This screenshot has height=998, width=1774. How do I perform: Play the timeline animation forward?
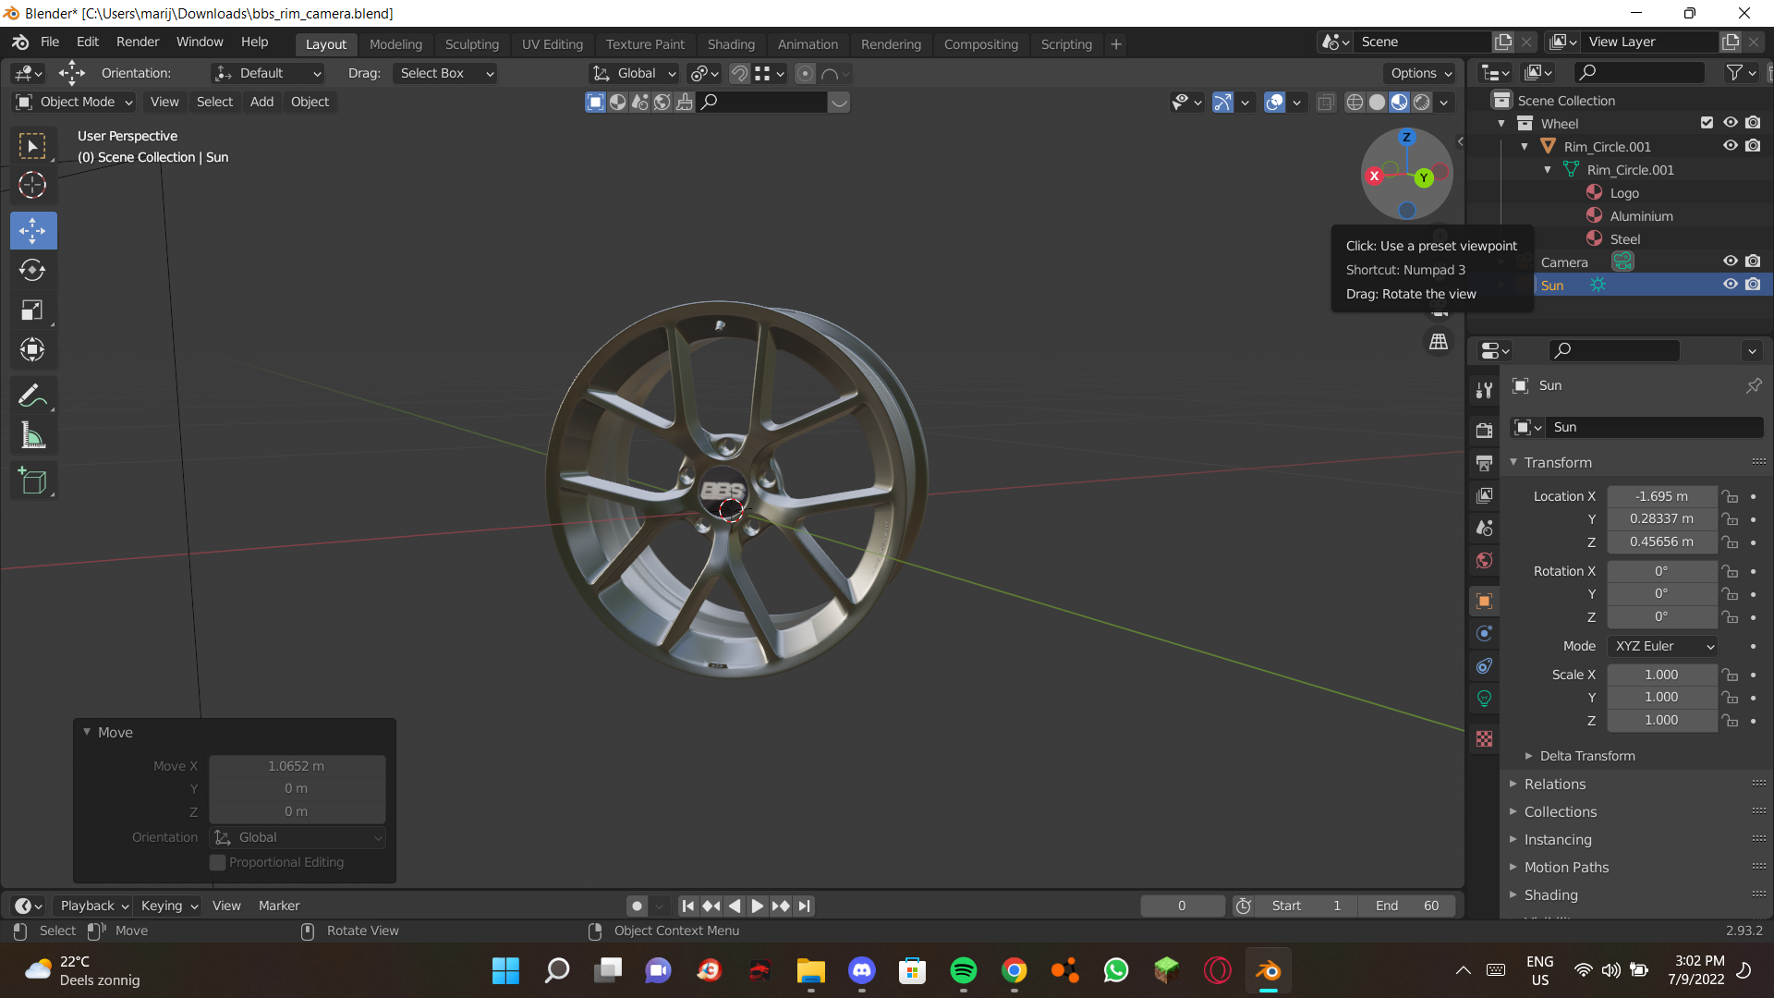pos(757,906)
